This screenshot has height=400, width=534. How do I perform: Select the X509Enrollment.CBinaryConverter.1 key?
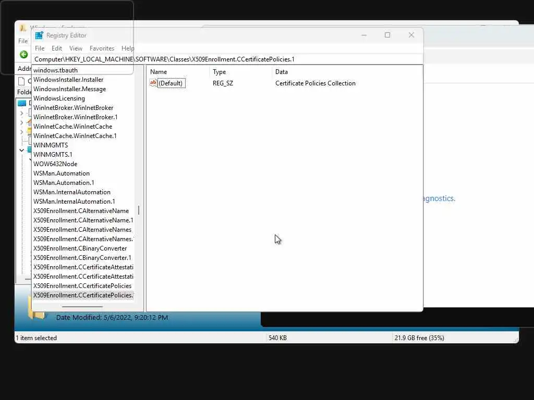pos(82,258)
